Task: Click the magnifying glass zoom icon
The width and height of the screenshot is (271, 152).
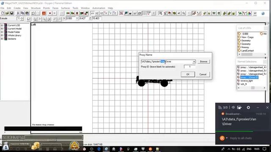Action: [x=184, y=13]
